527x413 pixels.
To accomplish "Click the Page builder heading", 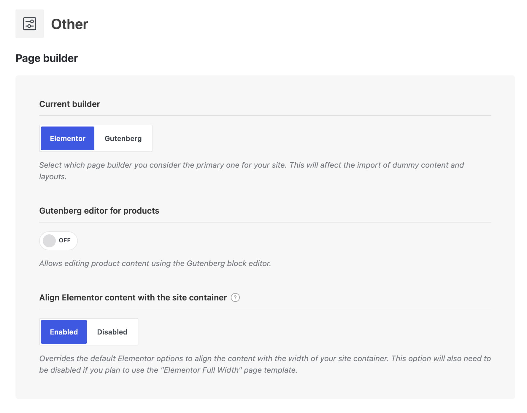I will point(47,58).
